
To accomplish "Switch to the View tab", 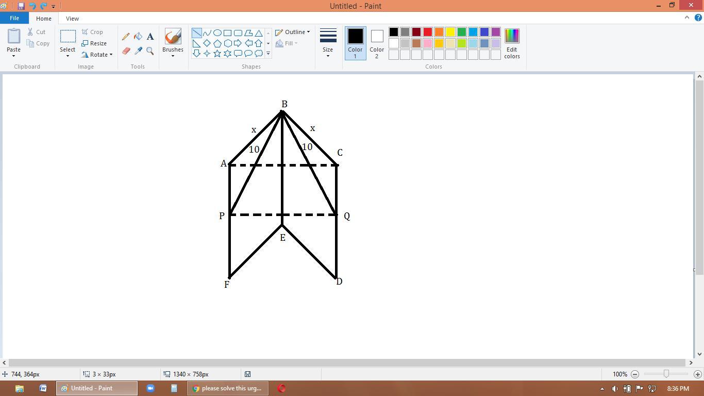I will tap(72, 18).
